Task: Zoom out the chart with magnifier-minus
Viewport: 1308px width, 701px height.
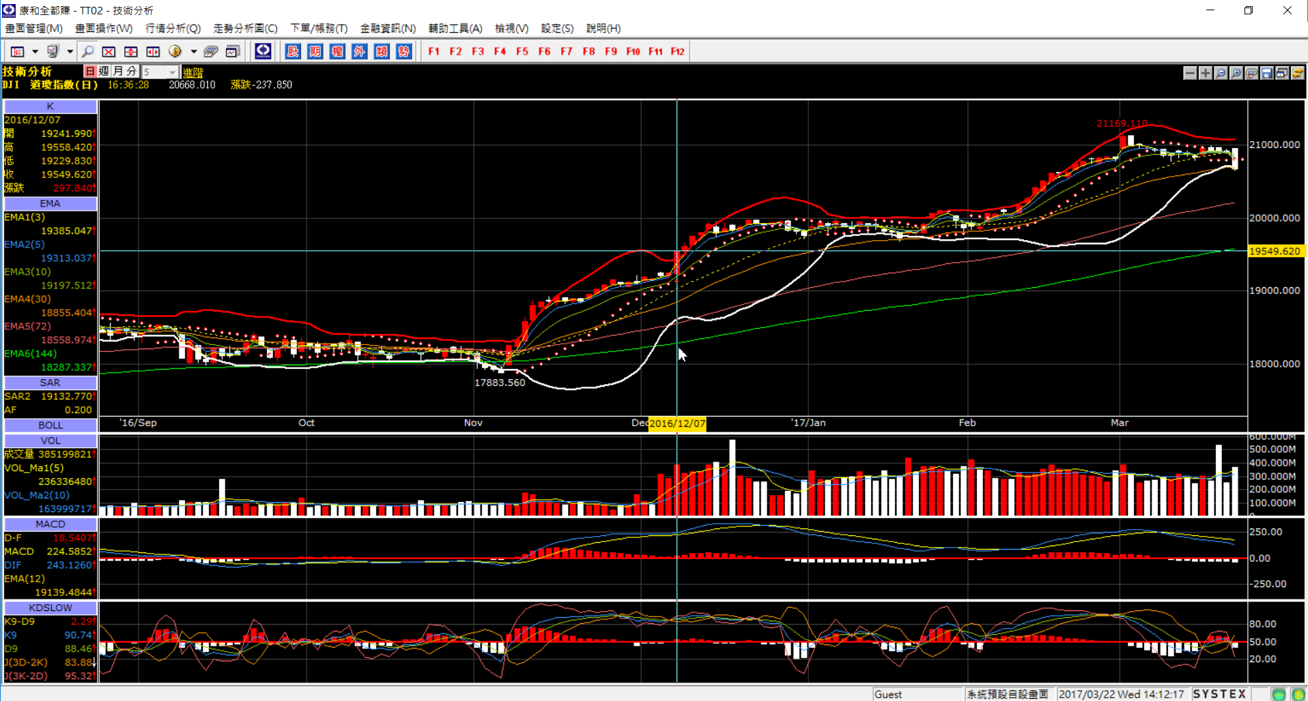Action: (x=1221, y=73)
